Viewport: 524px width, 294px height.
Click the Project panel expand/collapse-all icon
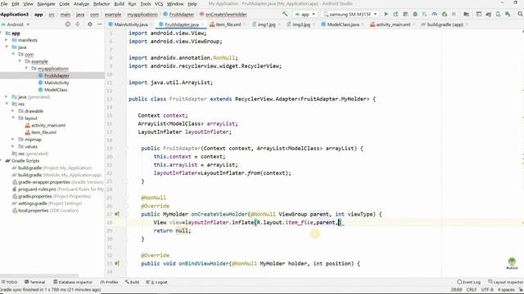78,24
